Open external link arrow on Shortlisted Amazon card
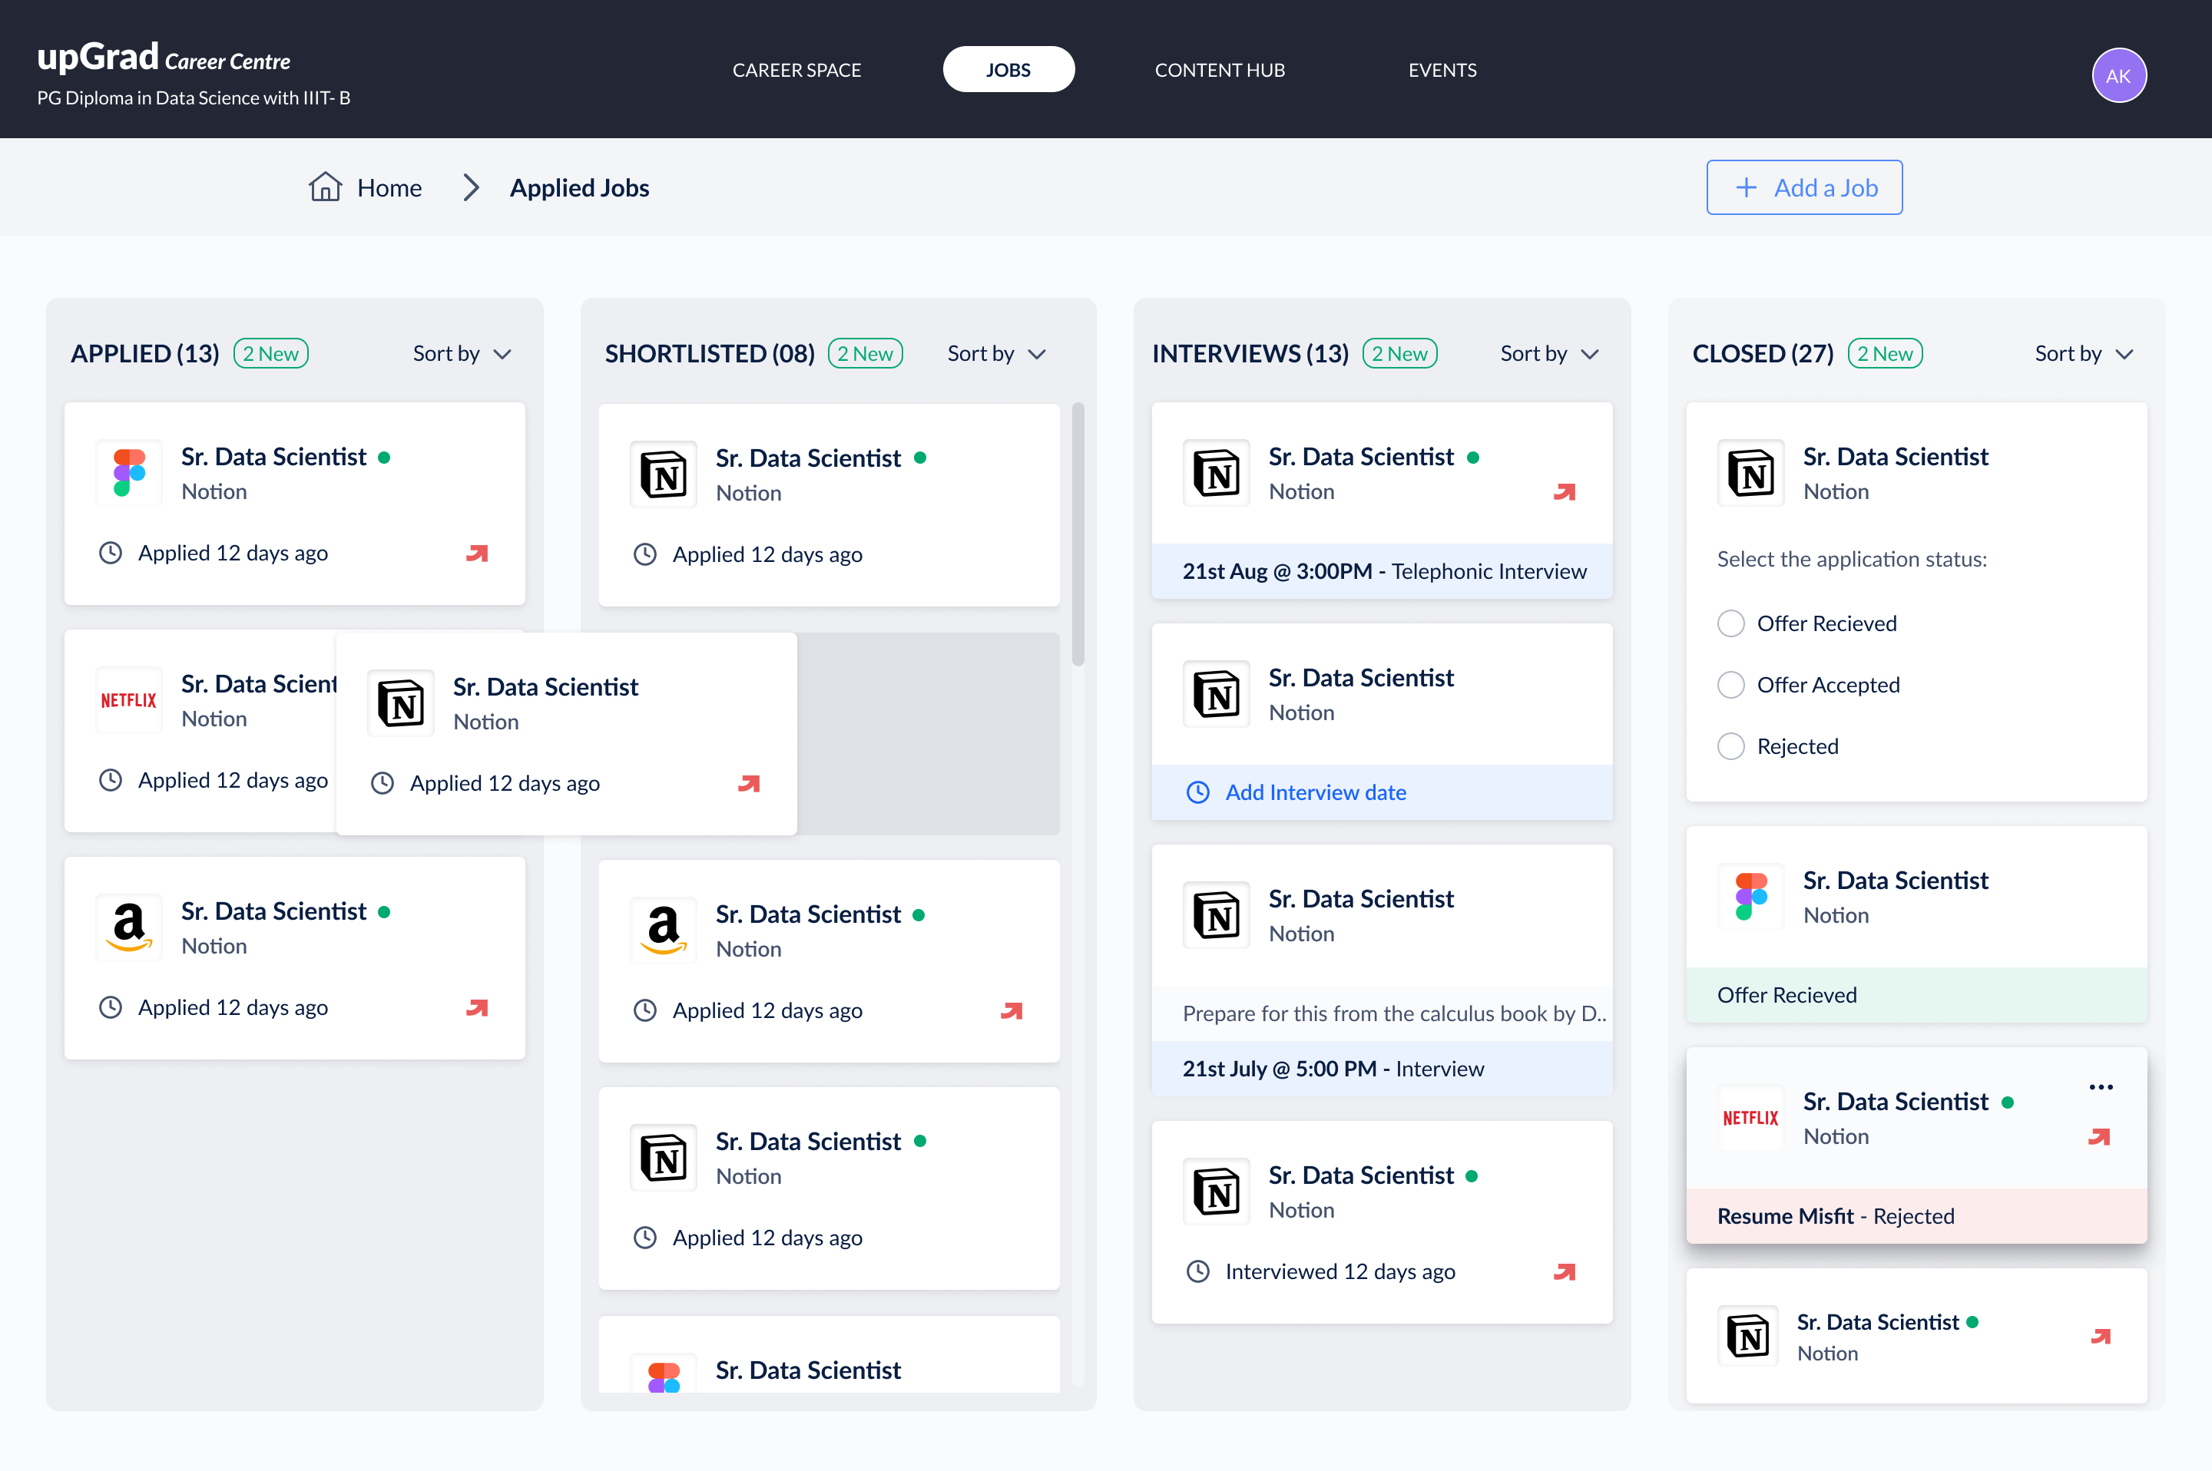The height and width of the screenshot is (1471, 2212). pos(1012,1010)
